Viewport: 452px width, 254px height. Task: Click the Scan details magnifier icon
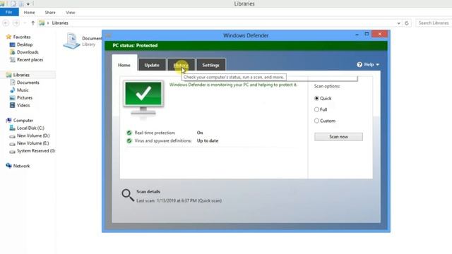click(x=127, y=195)
